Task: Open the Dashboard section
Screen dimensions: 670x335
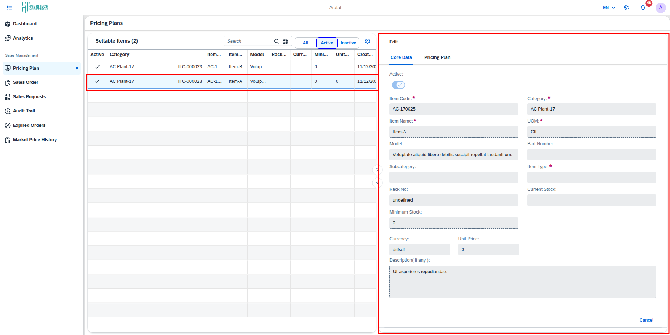Action: pos(25,23)
